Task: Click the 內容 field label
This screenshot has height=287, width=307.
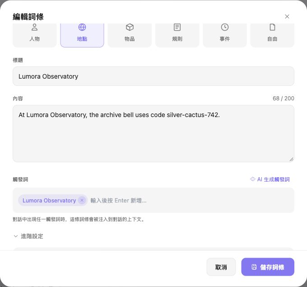Action: click(18, 99)
